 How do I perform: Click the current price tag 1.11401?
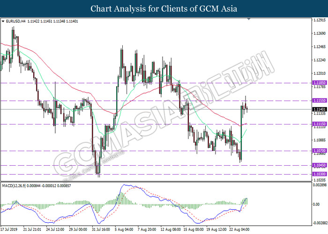point(320,109)
